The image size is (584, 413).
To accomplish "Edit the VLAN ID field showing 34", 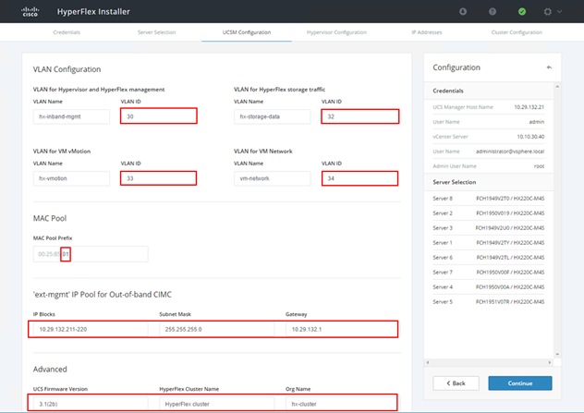I will coord(359,178).
